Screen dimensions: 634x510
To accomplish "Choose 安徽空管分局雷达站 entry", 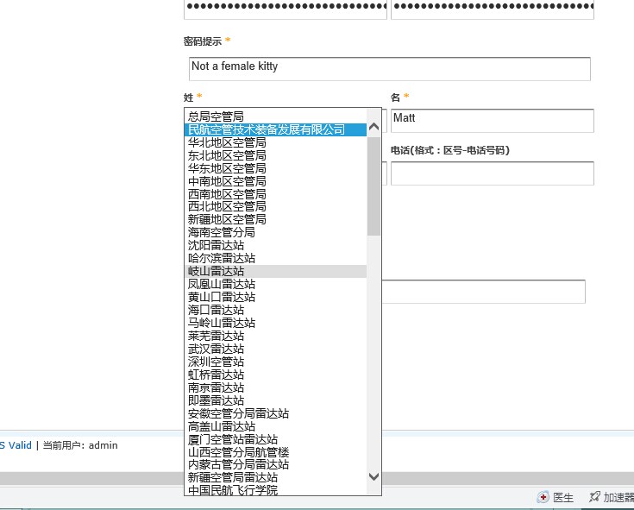I will tap(275, 413).
